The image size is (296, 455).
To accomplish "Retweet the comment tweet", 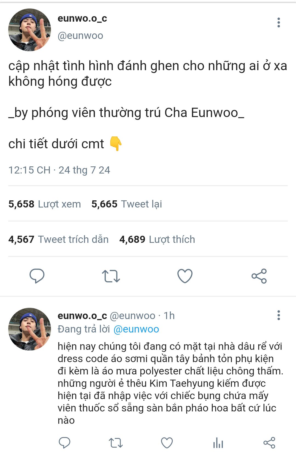I will click(x=116, y=443).
